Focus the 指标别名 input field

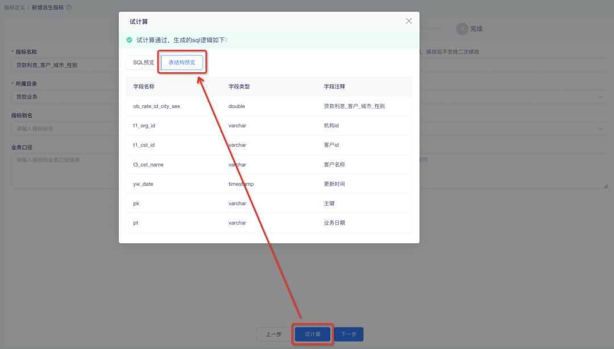63,129
